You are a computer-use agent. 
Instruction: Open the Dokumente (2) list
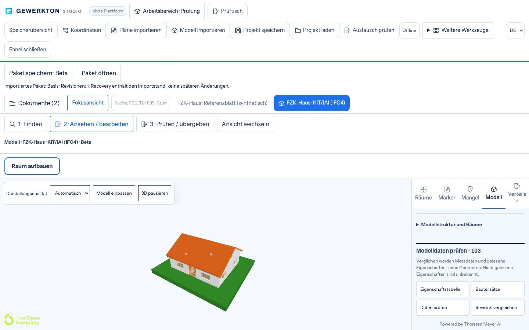[35, 103]
